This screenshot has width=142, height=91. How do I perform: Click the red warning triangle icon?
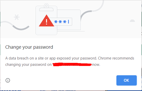pyautogui.click(x=46, y=21)
